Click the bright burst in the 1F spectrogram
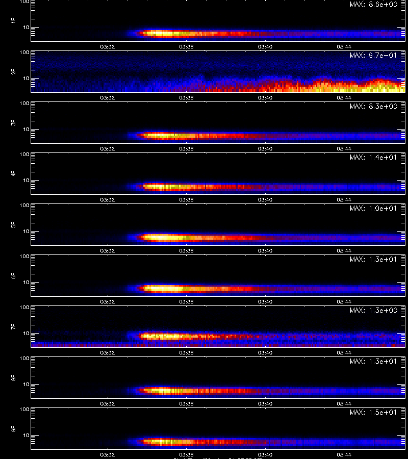Image resolution: width=408 pixels, height=459 pixels. (x=164, y=33)
